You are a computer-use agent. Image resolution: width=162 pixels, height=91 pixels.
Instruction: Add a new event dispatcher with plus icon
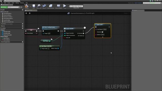click(23, 42)
